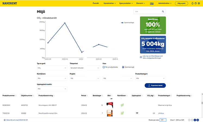Viewport: 203px width, 122px height.
Task: Click the table vertical scrollbar thumb
Action: pos(202,103)
